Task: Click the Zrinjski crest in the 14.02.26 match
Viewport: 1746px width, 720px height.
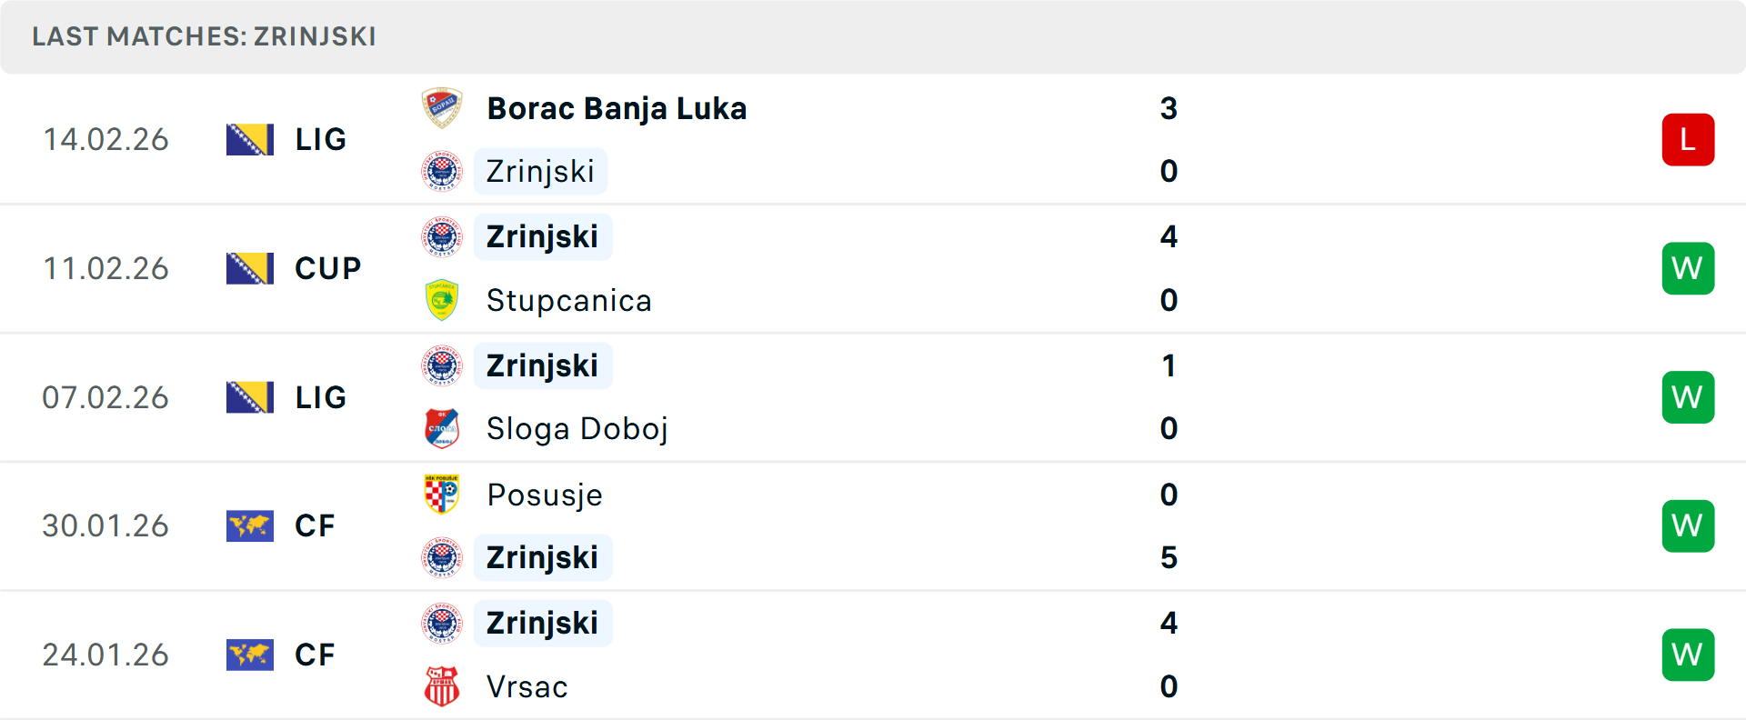Action: (x=442, y=171)
